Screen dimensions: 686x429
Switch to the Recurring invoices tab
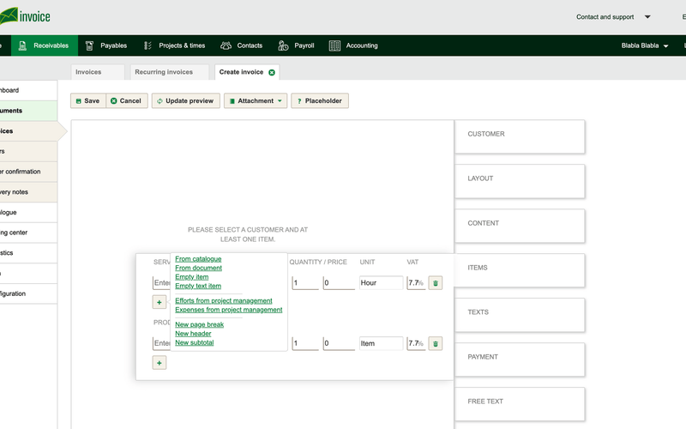pos(170,73)
